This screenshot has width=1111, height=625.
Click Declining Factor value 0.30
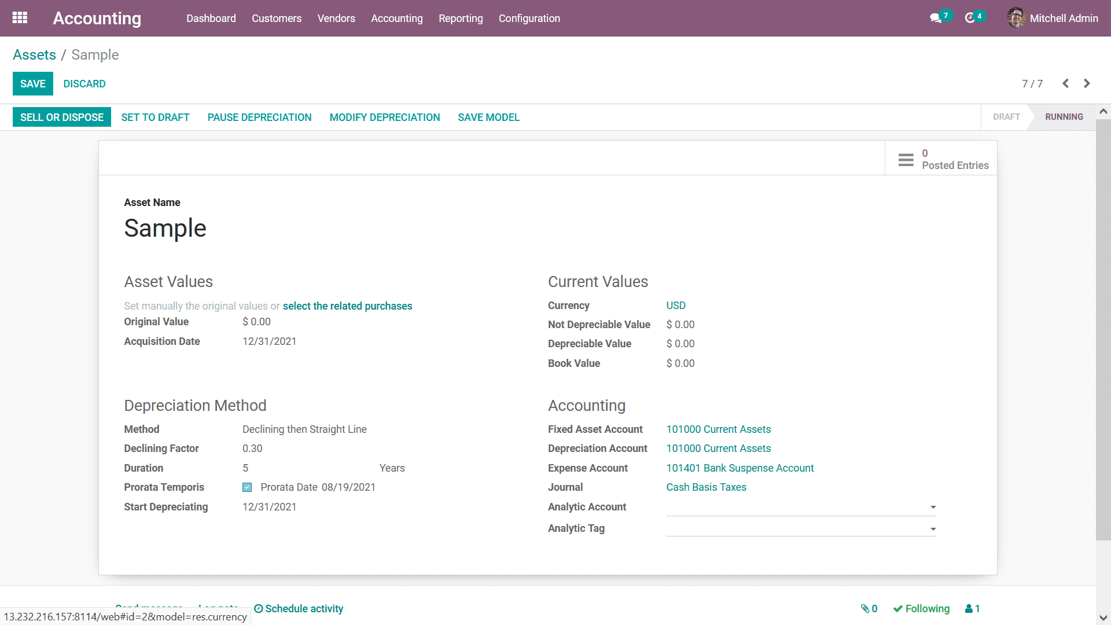(252, 448)
